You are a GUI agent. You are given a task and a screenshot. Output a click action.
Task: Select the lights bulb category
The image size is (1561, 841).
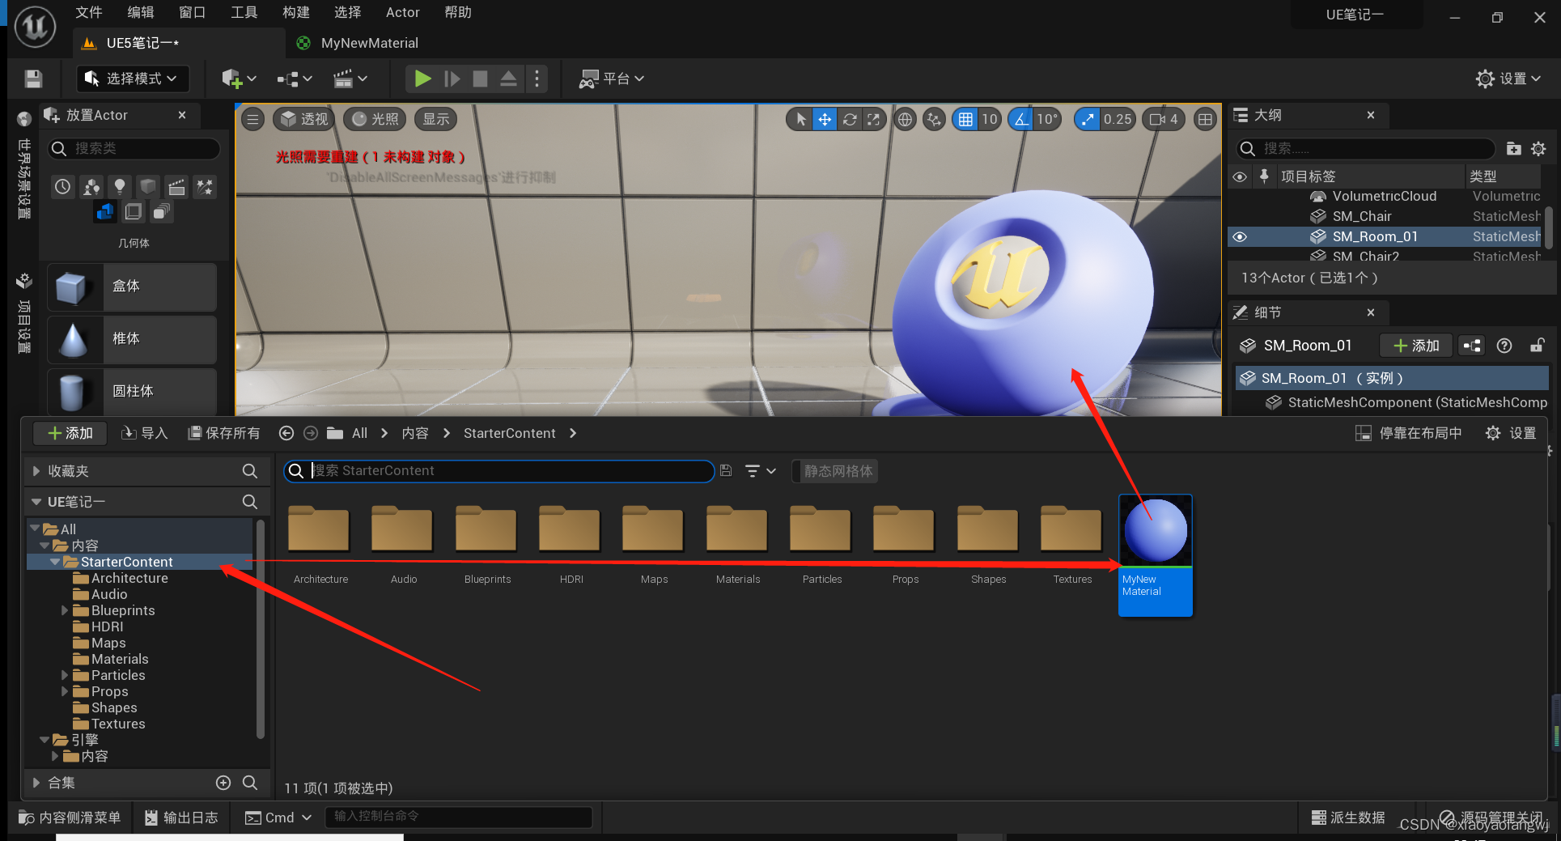[120, 187]
